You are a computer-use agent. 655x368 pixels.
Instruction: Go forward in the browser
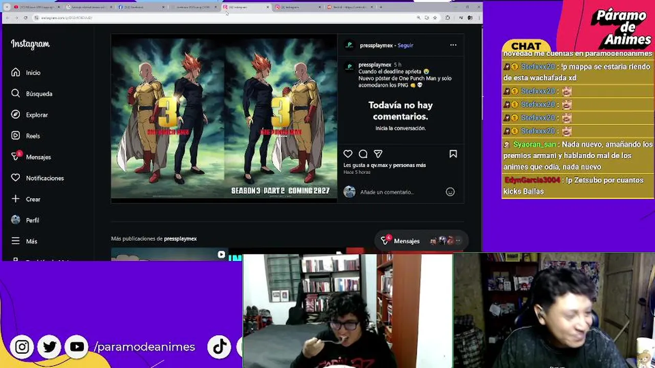[x=16, y=18]
